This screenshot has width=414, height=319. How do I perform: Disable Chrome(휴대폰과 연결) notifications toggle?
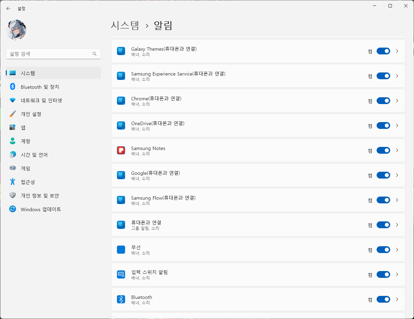(x=383, y=101)
